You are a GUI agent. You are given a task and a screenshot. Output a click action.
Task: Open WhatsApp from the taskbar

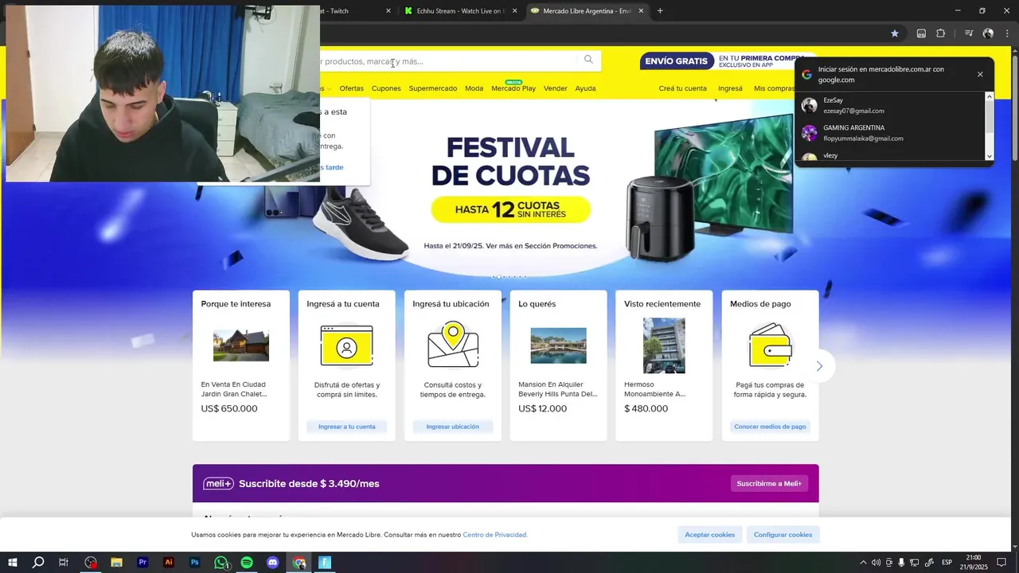point(221,563)
